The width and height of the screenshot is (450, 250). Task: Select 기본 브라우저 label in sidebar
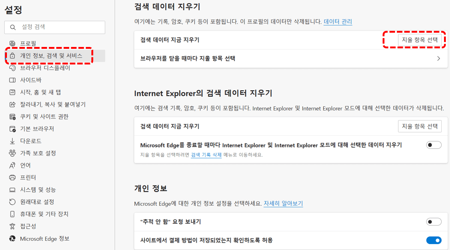tap(37, 129)
